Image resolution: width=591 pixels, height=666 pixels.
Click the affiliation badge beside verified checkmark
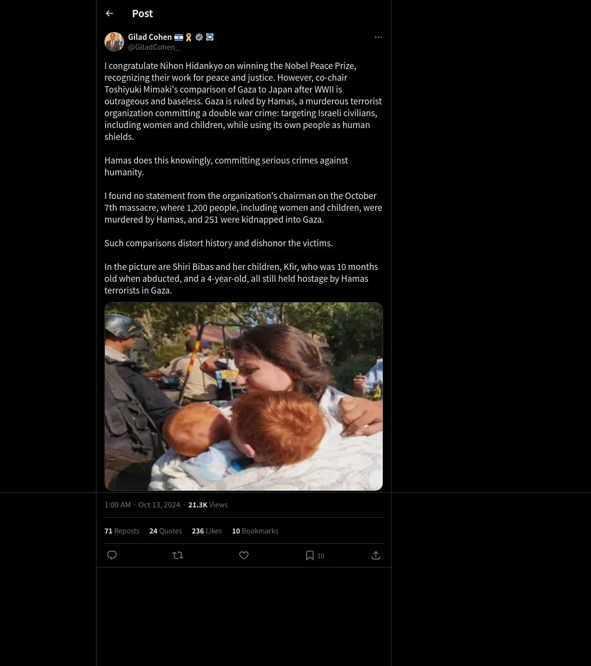click(x=210, y=37)
